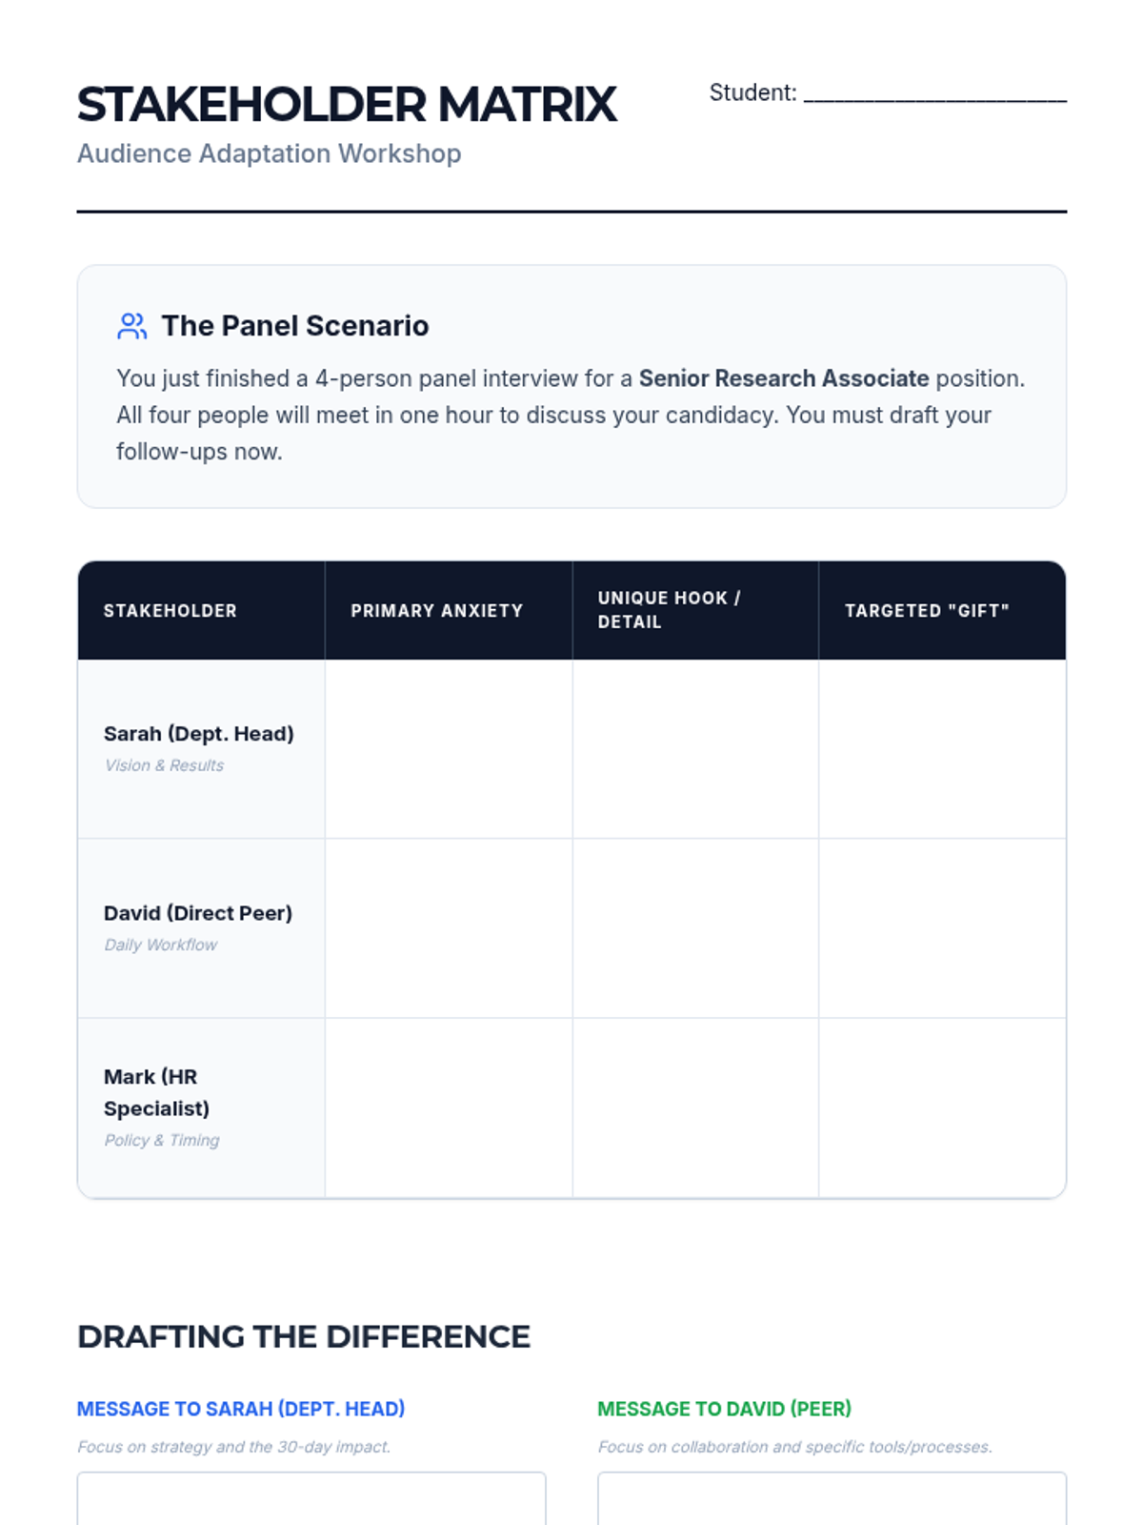Click the Message to David text box
This screenshot has height=1525, width=1143.
832,1498
